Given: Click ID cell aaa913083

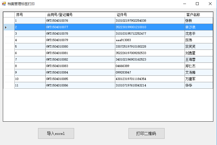Looking at the screenshot, I should click(x=150, y=40).
